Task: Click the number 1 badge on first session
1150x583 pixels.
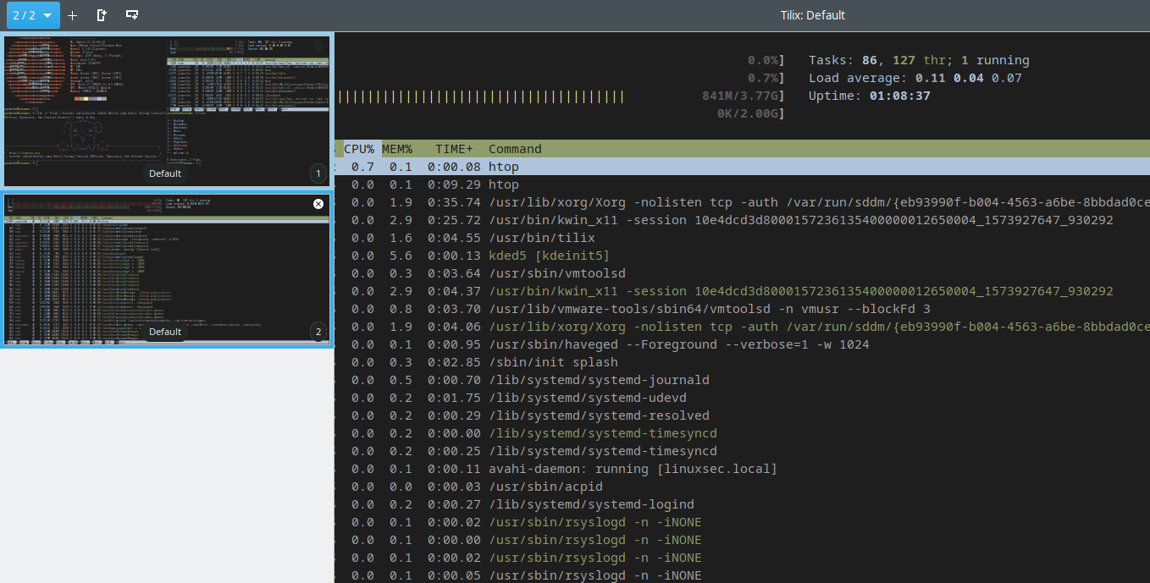Action: [x=318, y=173]
